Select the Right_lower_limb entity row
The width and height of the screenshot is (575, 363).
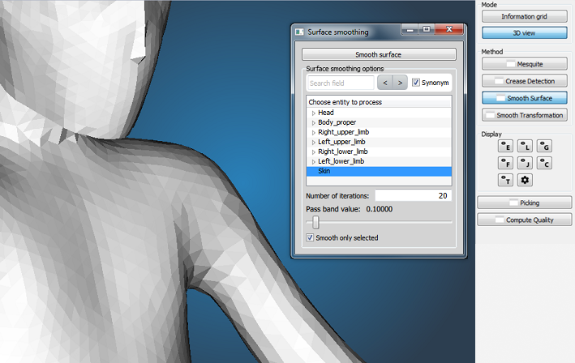379,152
